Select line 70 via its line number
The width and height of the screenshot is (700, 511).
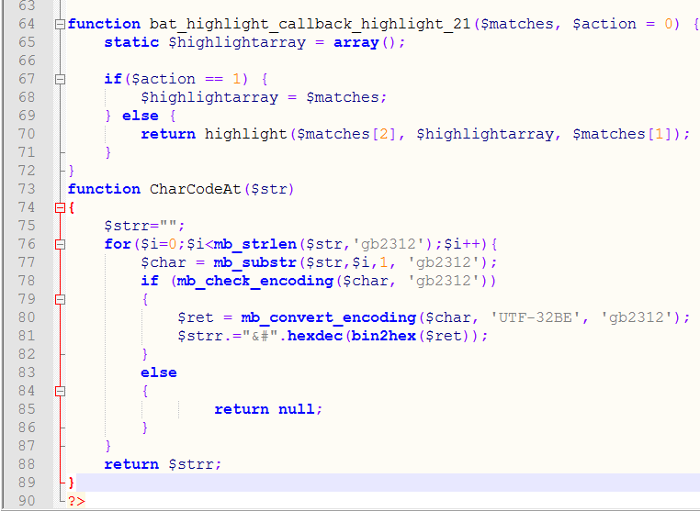pos(26,134)
